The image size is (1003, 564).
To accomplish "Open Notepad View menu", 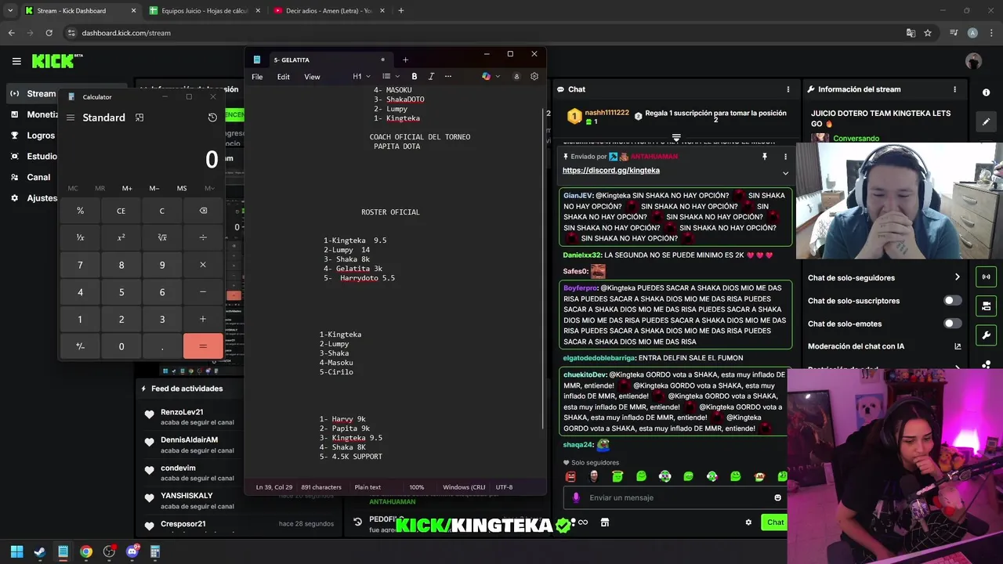I will click(x=312, y=77).
